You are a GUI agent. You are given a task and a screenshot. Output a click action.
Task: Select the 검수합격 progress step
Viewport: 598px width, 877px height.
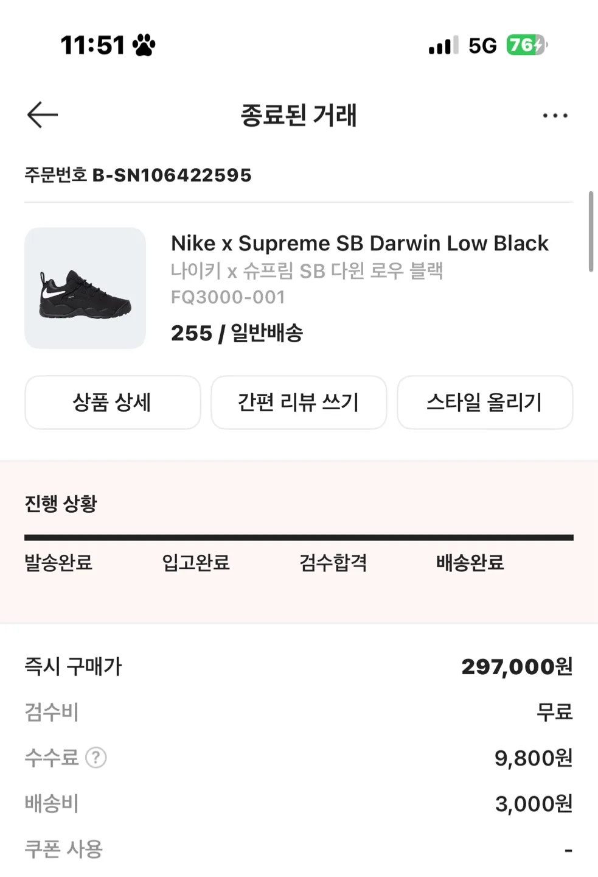tap(333, 562)
